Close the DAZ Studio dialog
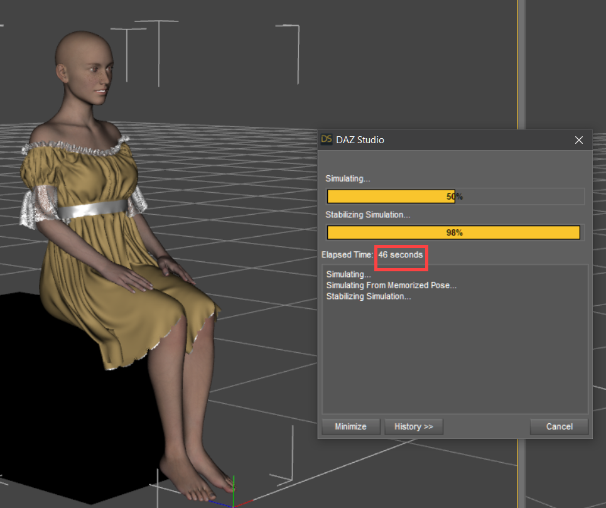The height and width of the screenshot is (508, 606). [578, 140]
